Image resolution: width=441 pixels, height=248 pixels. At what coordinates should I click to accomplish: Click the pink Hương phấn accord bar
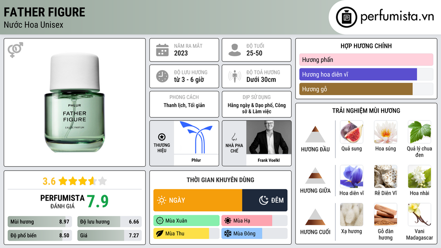pyautogui.click(x=366, y=59)
